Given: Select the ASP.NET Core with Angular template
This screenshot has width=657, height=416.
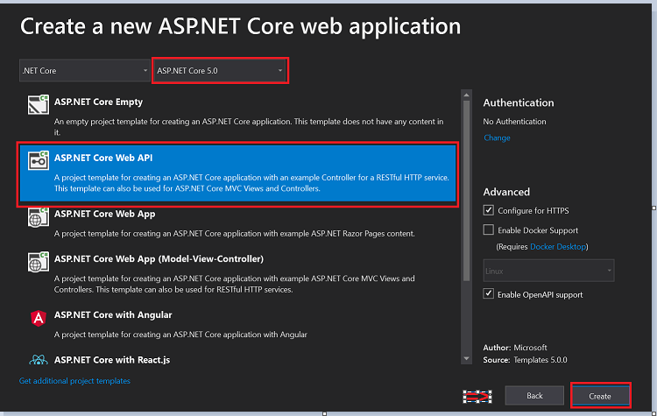Looking at the screenshot, I should pyautogui.click(x=113, y=315).
